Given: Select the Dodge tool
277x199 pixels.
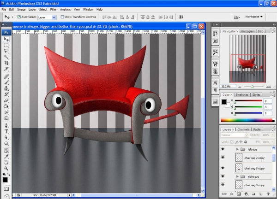Looking at the screenshot, I should pos(6,118).
